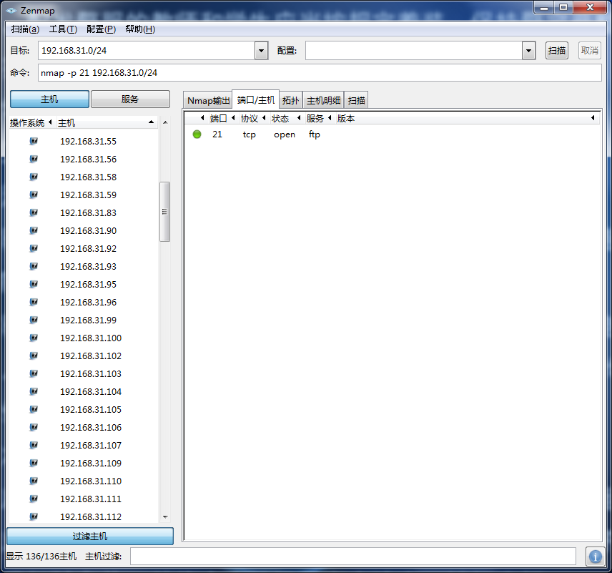The height and width of the screenshot is (573, 612).
Task: Select the 端口/主机 tab
Action: pyautogui.click(x=256, y=99)
